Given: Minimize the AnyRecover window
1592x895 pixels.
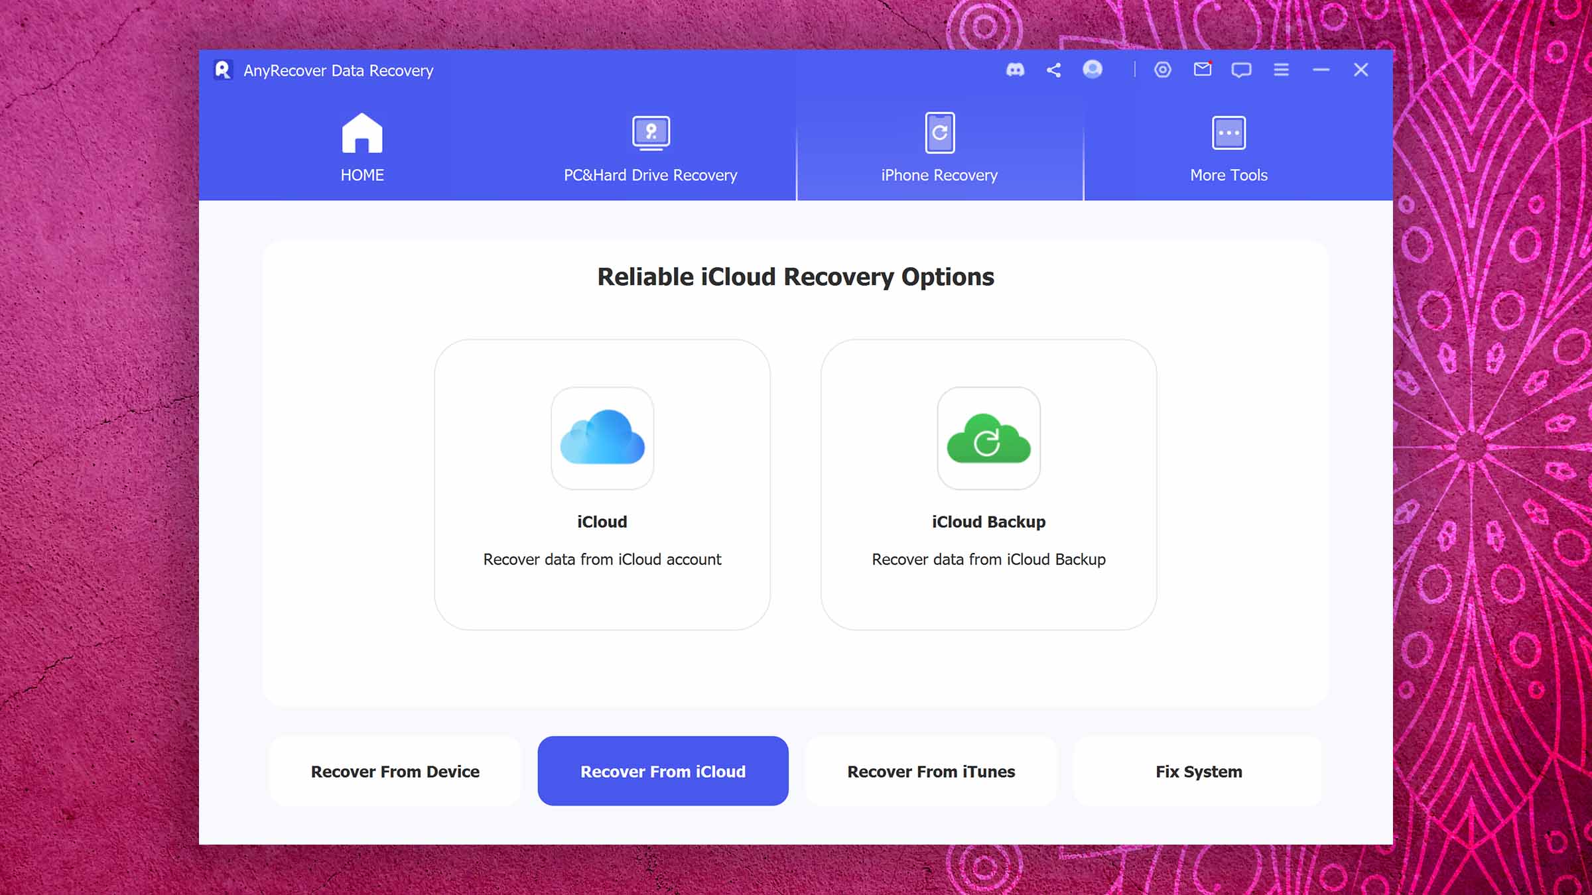Looking at the screenshot, I should pyautogui.click(x=1321, y=70).
